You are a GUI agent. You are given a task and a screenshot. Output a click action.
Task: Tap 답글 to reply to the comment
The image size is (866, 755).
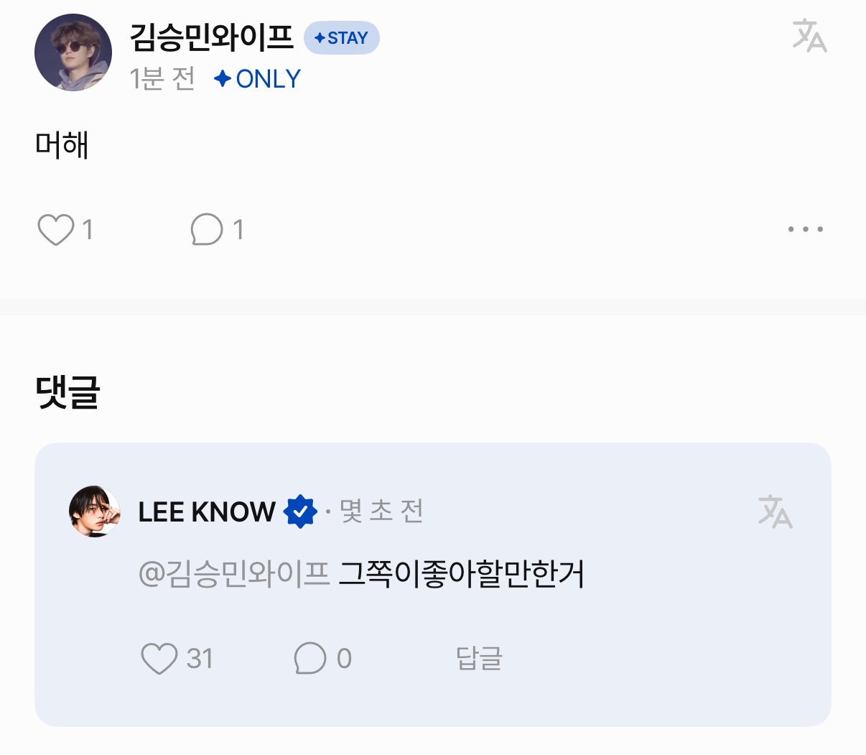point(479,658)
